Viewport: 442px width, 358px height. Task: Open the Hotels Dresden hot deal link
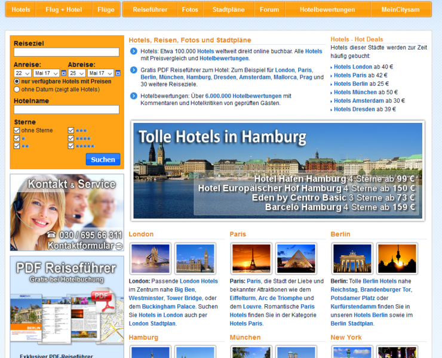pos(354,109)
